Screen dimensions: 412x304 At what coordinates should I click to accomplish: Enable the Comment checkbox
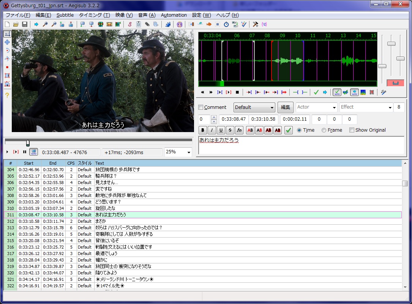coord(201,107)
